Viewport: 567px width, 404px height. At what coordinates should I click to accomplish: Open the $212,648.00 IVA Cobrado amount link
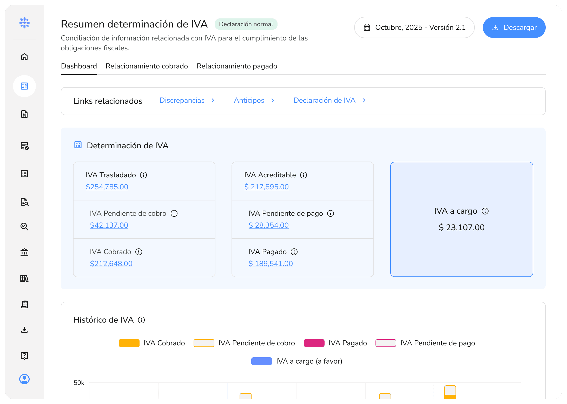111,263
